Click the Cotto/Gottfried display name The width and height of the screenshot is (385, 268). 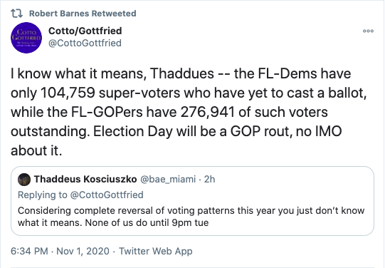(85, 31)
